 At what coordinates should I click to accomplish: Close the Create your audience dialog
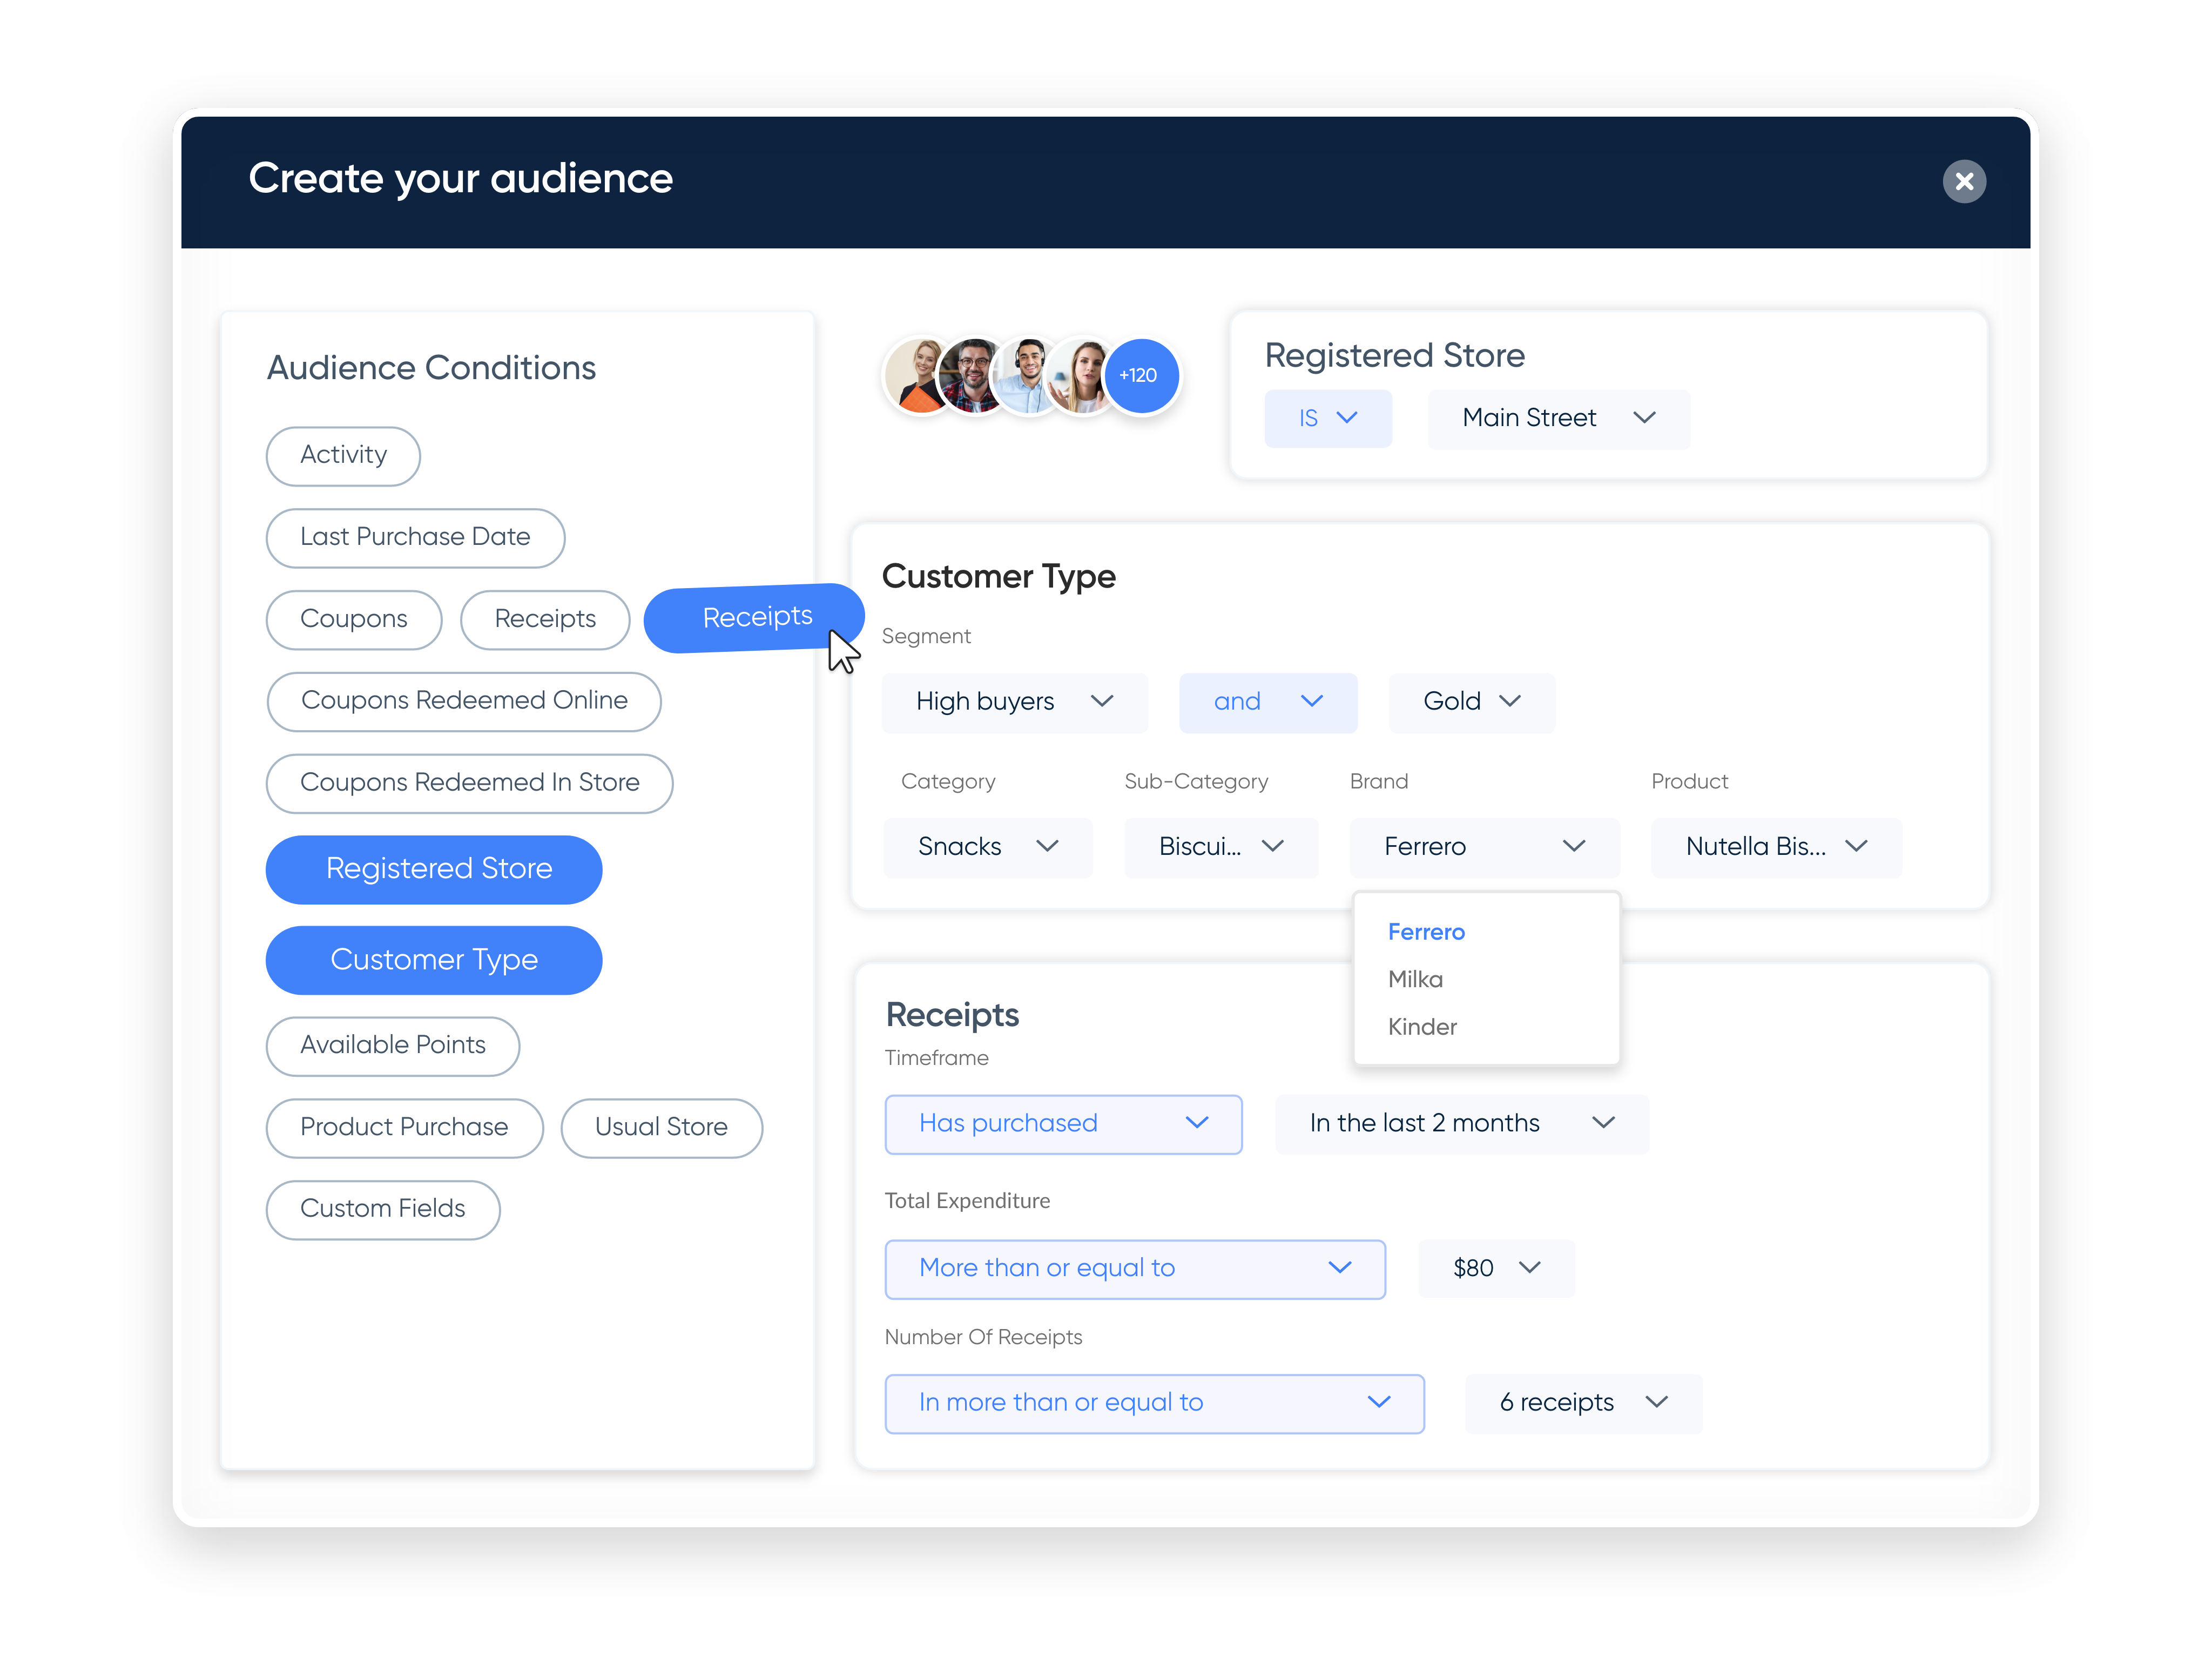tap(1964, 181)
